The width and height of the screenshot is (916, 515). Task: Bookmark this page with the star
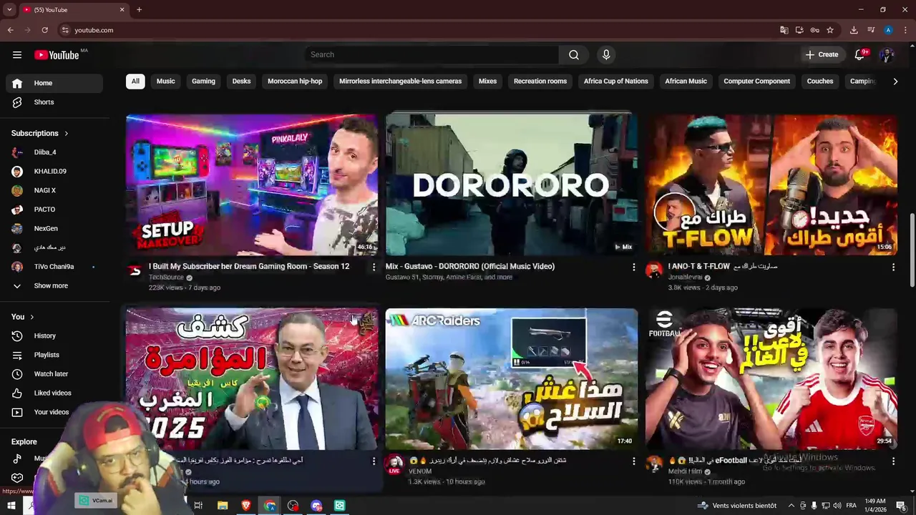coord(830,30)
